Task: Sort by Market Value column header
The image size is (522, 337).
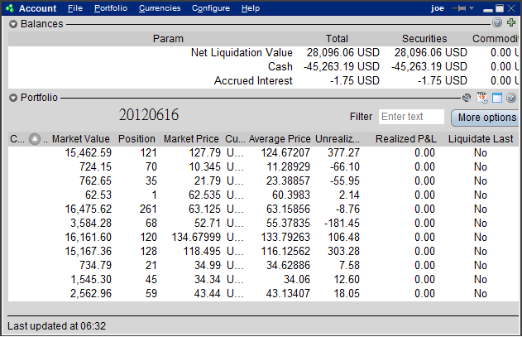Action: (80, 138)
